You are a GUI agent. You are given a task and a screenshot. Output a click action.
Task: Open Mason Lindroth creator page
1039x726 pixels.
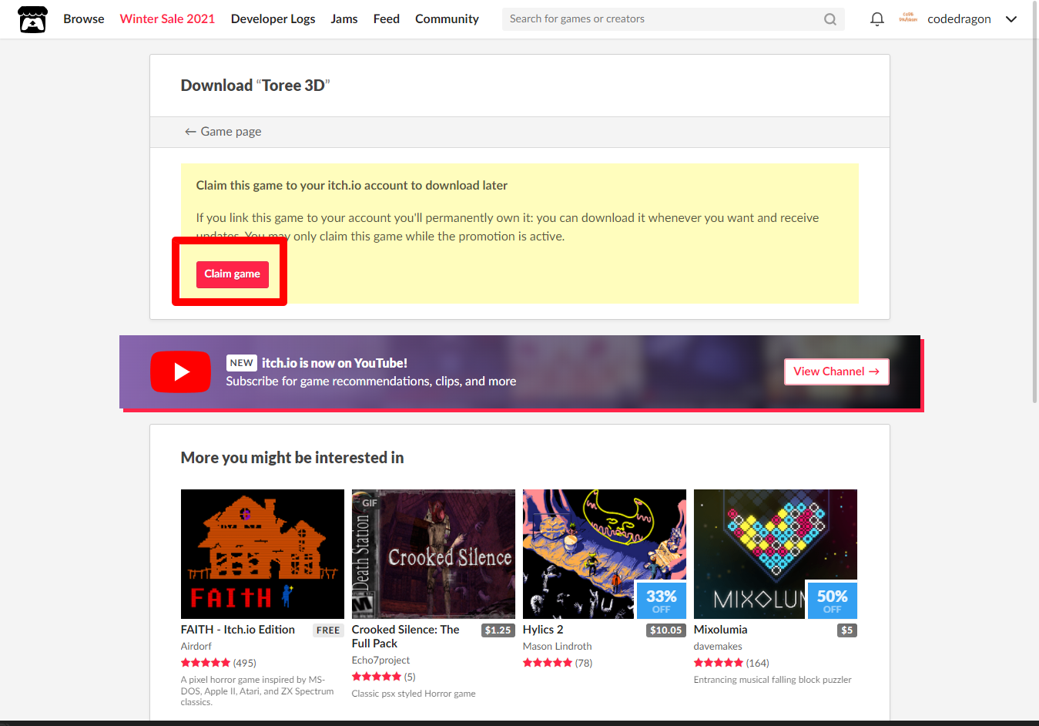tap(557, 647)
